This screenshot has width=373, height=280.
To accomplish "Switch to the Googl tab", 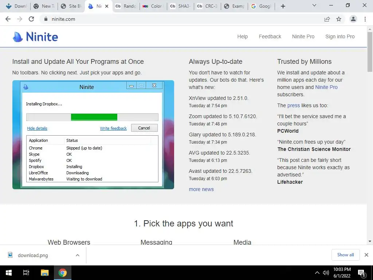I will tap(262, 6).
